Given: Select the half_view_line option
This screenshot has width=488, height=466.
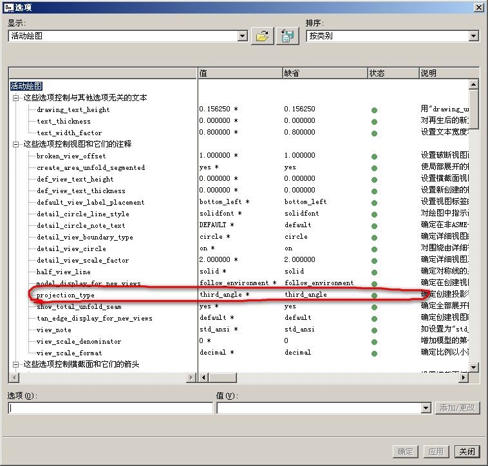Looking at the screenshot, I should [x=64, y=272].
